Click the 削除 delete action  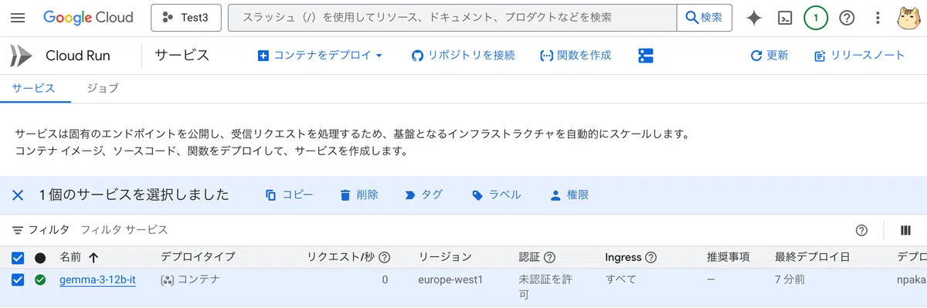(359, 195)
